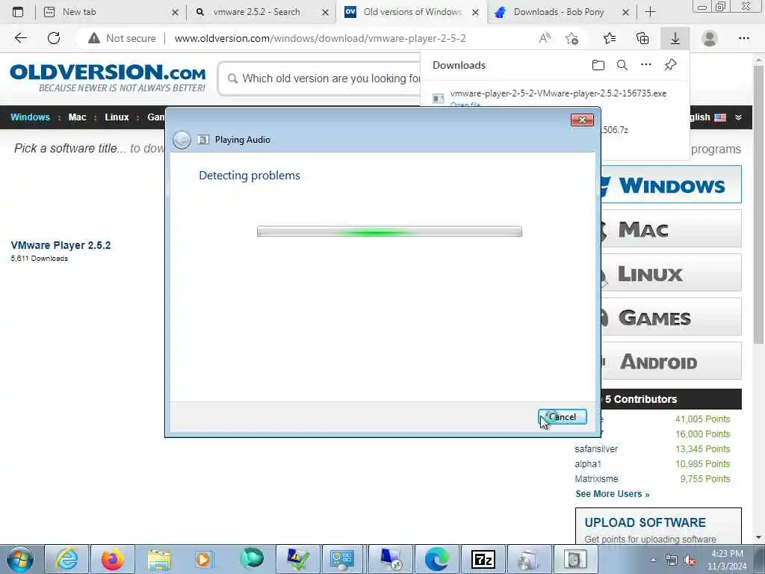Open the browser profile icon
This screenshot has height=574, width=765.
click(710, 38)
